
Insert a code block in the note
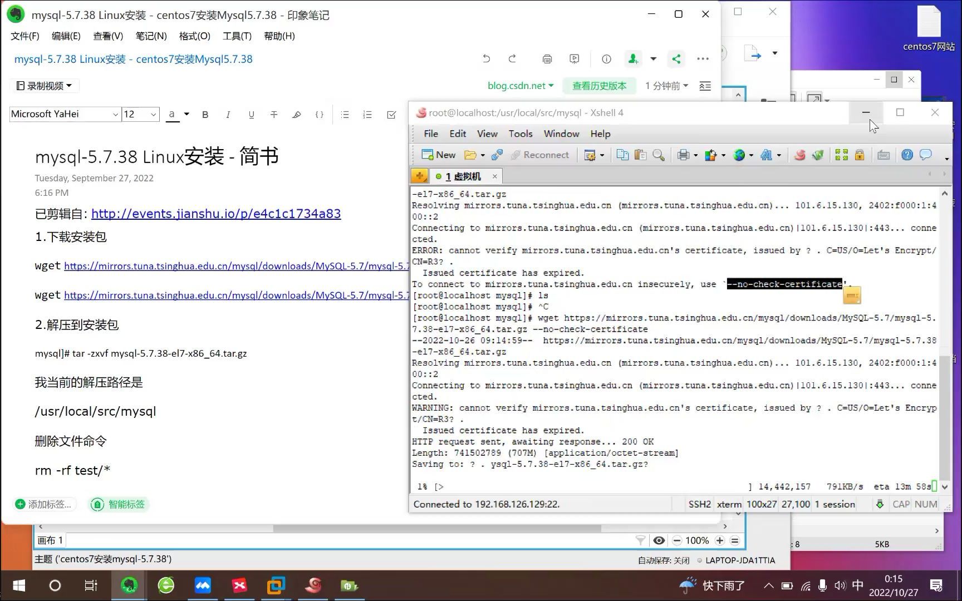coord(319,114)
